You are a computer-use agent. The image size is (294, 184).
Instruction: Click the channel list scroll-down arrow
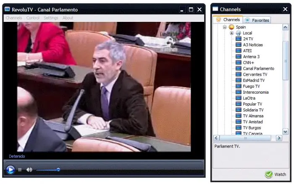[x=285, y=131]
